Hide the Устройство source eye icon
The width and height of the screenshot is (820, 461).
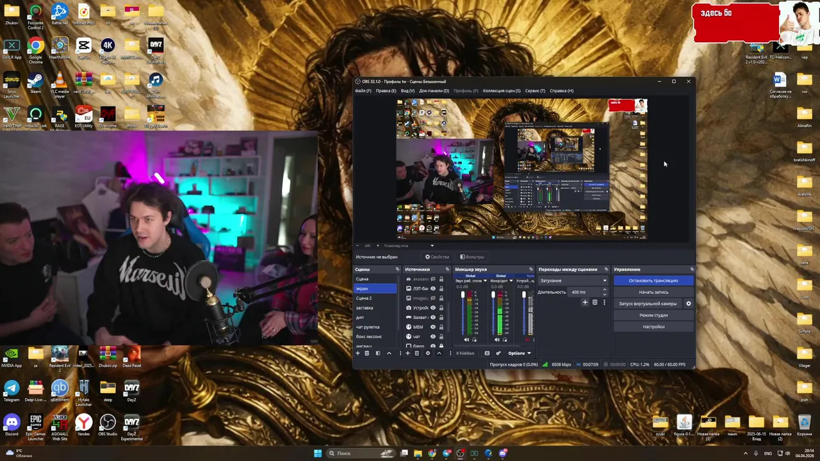[433, 308]
